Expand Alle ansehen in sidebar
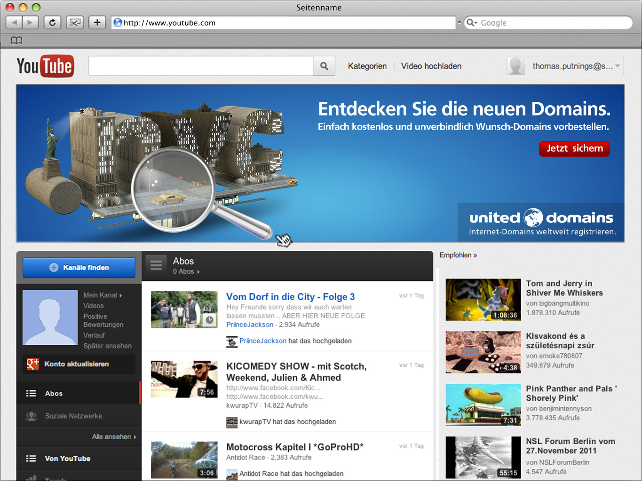642x481 pixels. tap(114, 437)
